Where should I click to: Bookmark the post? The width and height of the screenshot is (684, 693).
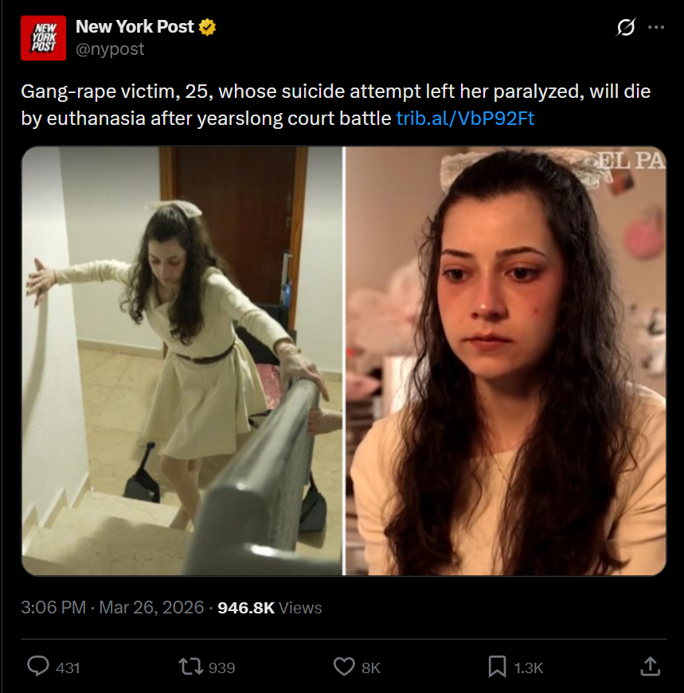pos(498,667)
